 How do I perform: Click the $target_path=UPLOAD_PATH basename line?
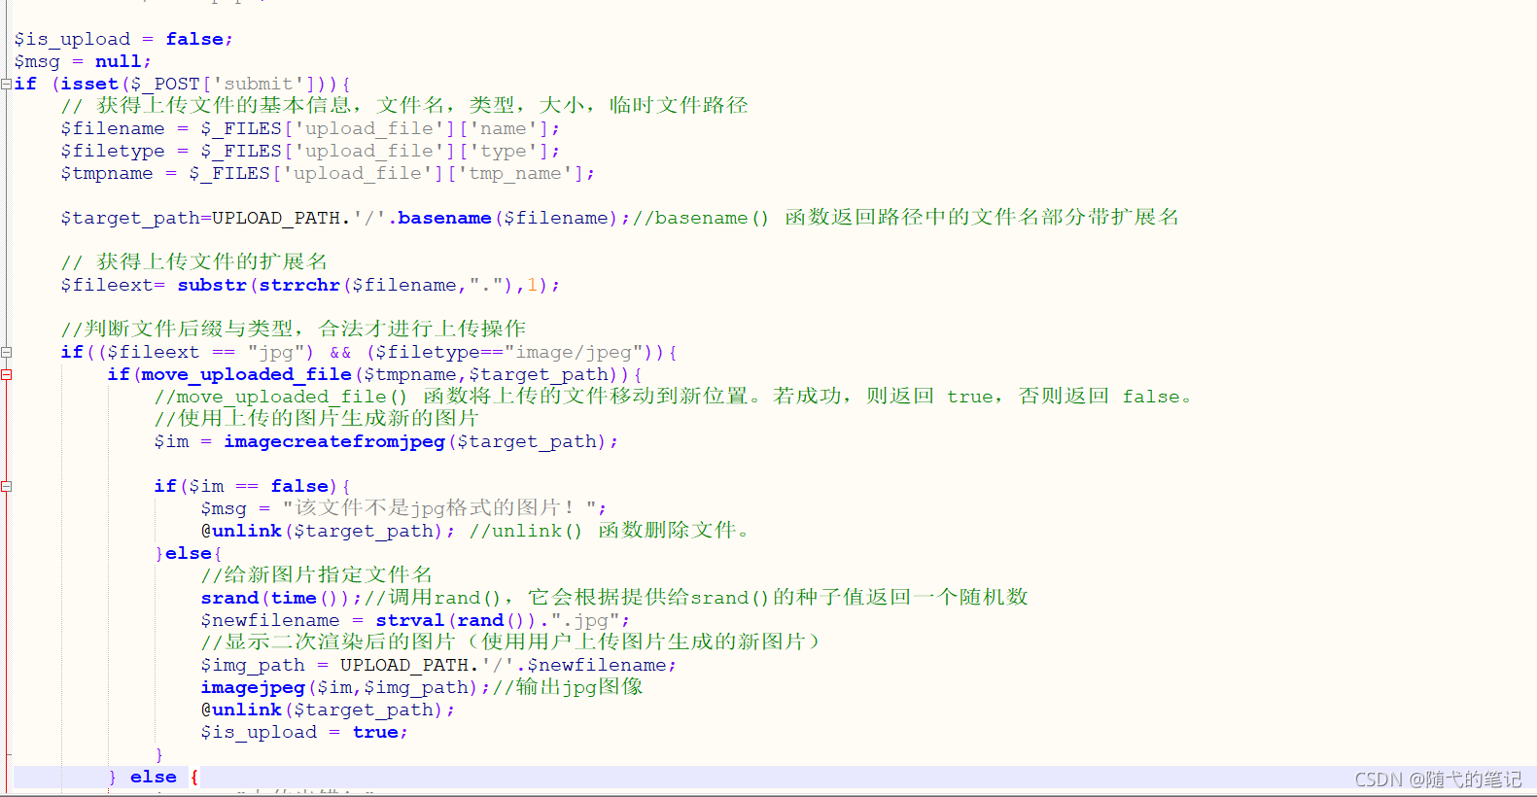[x=619, y=218]
